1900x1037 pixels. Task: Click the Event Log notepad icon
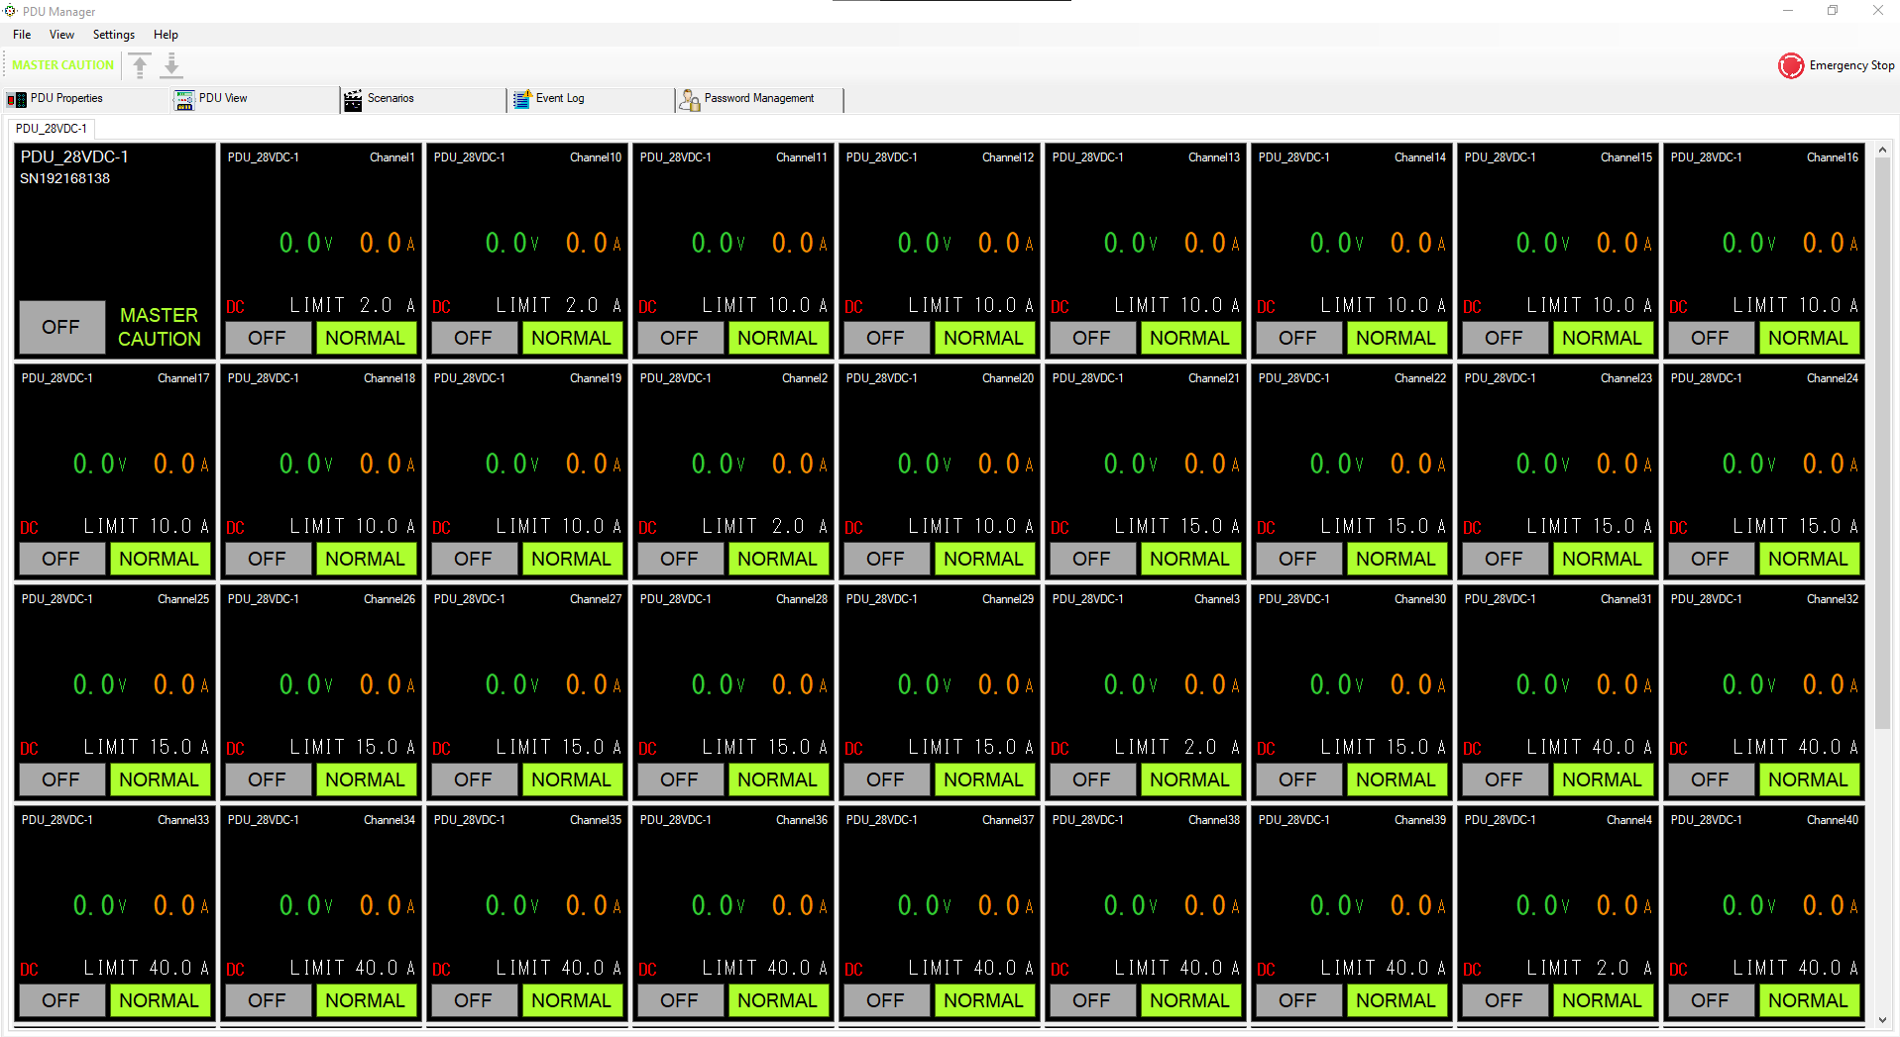521,99
